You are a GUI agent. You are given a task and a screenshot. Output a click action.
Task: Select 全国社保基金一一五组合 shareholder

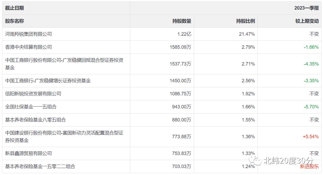[31, 107]
